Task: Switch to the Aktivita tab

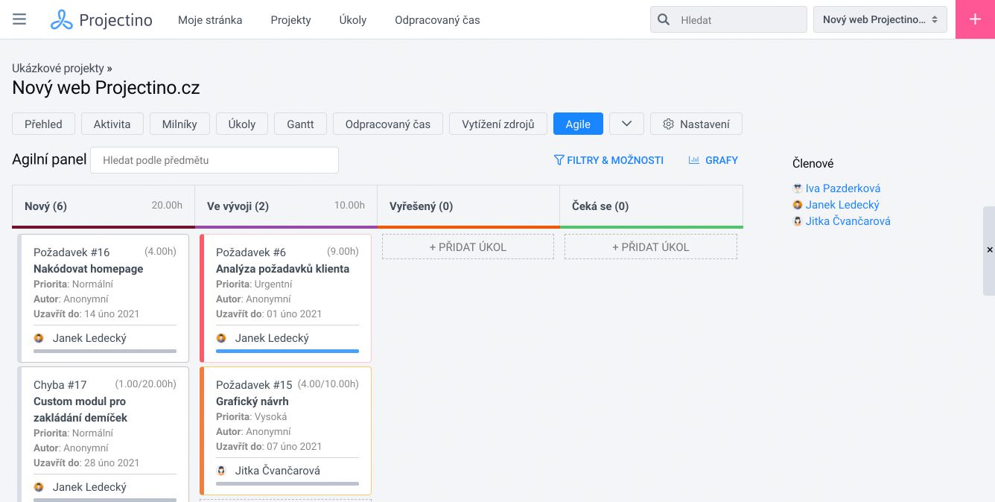Action: click(x=112, y=124)
